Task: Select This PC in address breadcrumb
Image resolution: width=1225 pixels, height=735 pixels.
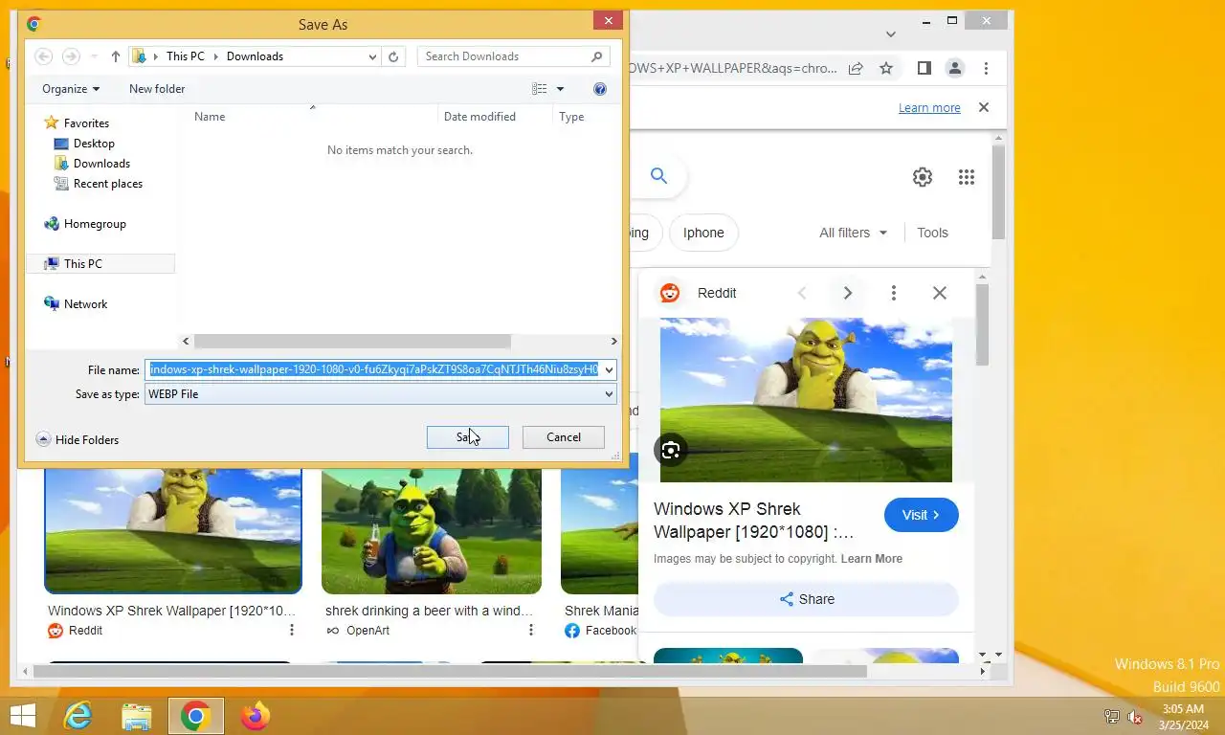Action: point(186,56)
